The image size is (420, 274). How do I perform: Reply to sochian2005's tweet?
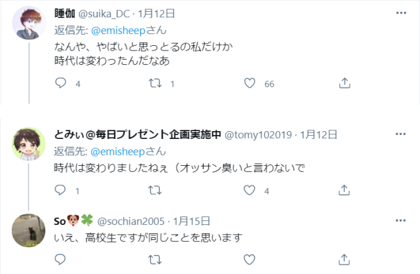[x=61, y=260]
